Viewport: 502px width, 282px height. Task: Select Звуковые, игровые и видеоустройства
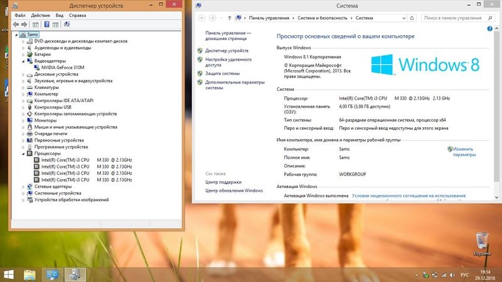click(x=73, y=81)
